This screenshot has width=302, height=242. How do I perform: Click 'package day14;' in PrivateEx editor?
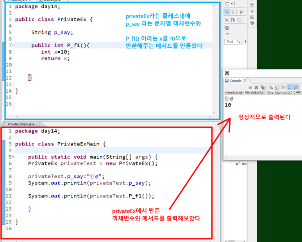pyautogui.click(x=38, y=7)
